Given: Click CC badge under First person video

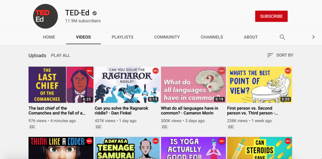Looking at the screenshot, I should (x=231, y=127).
